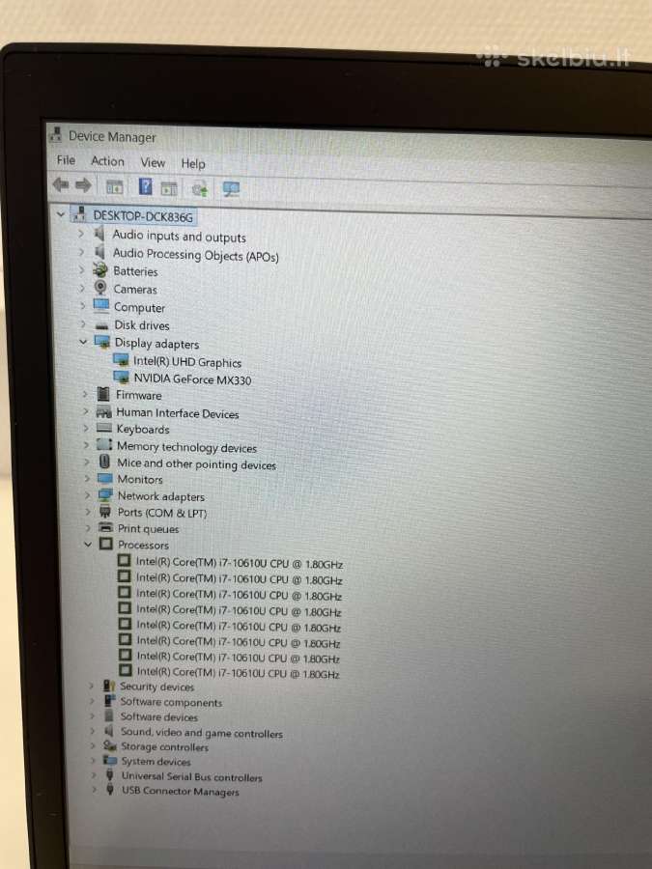Viewport: 652px width, 869px height.
Task: Expand Audio inputs and outputs
Action: pos(81,234)
